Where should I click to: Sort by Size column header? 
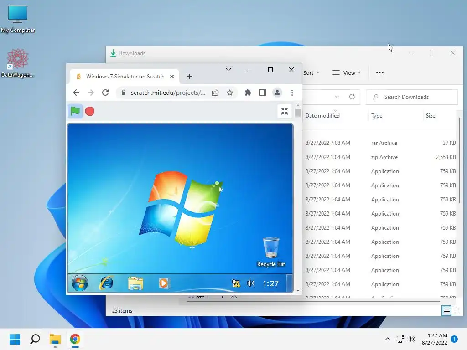point(431,116)
